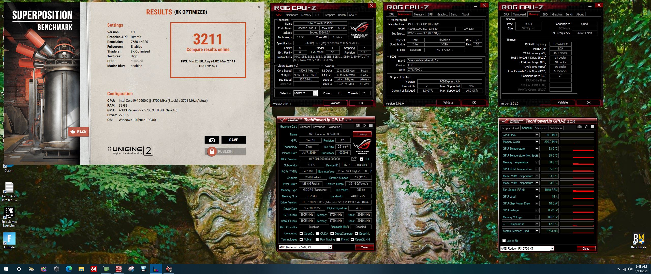651x274 pixels.
Task: Click the BIOS export share icon in GPU-Z
Action: coord(354,159)
